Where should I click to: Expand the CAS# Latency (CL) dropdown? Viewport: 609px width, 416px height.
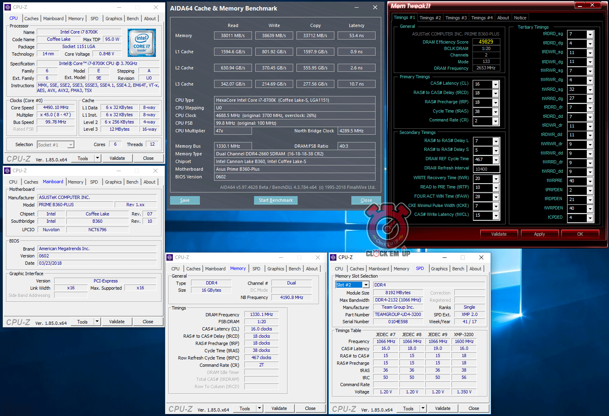[496, 84]
